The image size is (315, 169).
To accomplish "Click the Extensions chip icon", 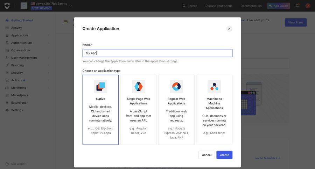I will tap(7, 103).
